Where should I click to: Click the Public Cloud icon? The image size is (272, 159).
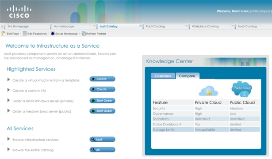pos(242,89)
